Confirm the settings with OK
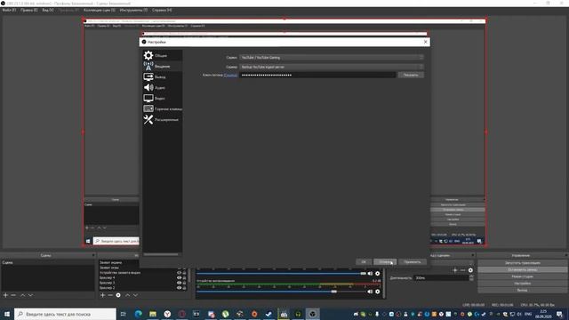The width and height of the screenshot is (569, 320). coord(364,261)
